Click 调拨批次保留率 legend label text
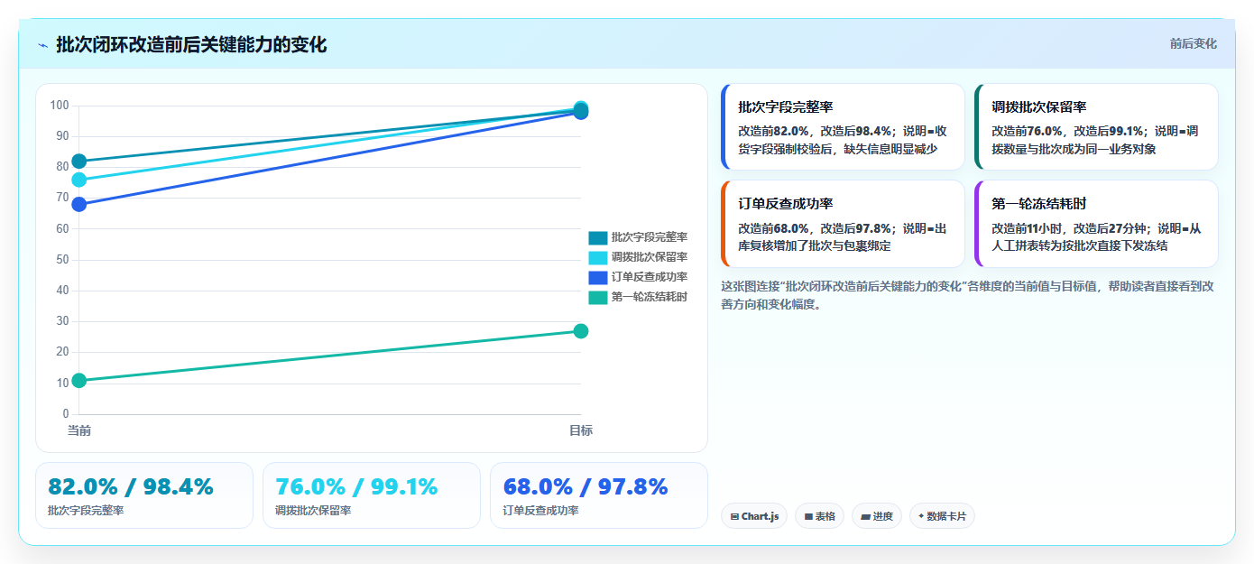The image size is (1254, 564). [x=650, y=257]
